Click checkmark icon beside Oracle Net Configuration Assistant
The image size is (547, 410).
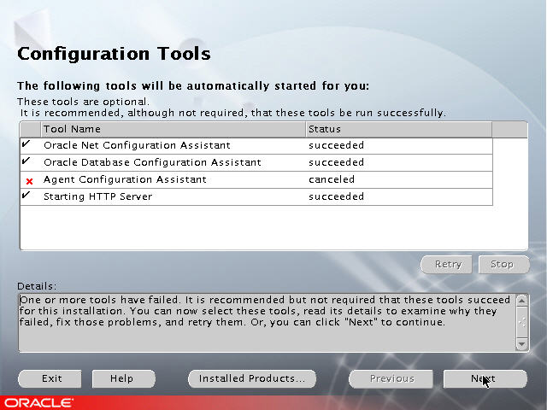point(26,143)
